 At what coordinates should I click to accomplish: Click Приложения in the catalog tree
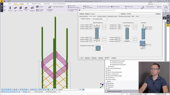point(110,85)
